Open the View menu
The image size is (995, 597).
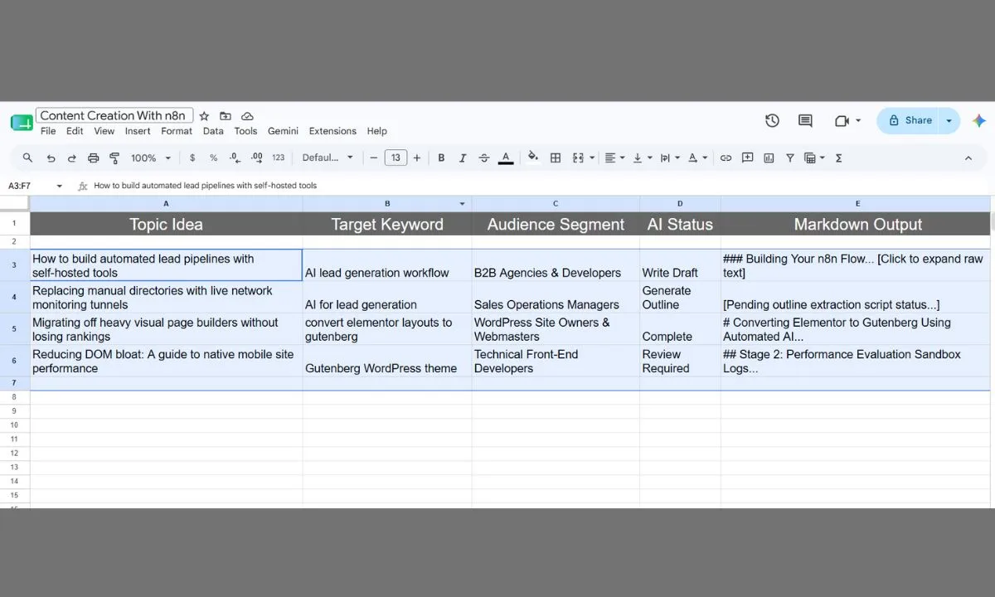(x=104, y=131)
